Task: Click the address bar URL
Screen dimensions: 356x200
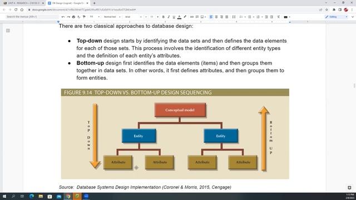Action: [x=84, y=10]
